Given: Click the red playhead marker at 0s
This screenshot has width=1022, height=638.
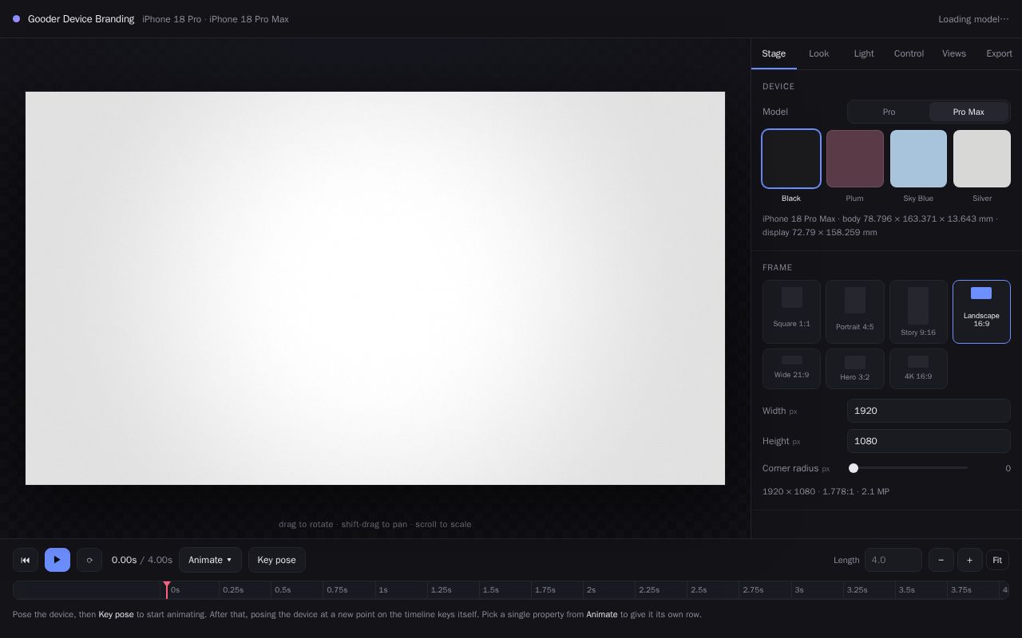Looking at the screenshot, I should (167, 589).
